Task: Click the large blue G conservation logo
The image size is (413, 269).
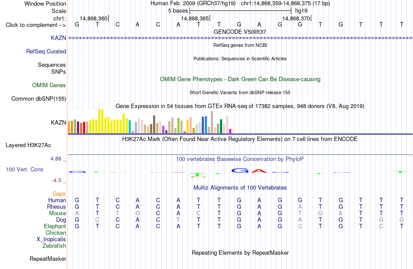Action: click(x=240, y=171)
